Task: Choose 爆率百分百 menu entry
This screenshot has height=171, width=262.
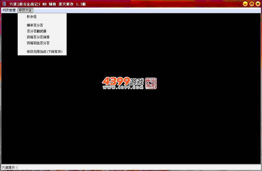Action: 42,25
